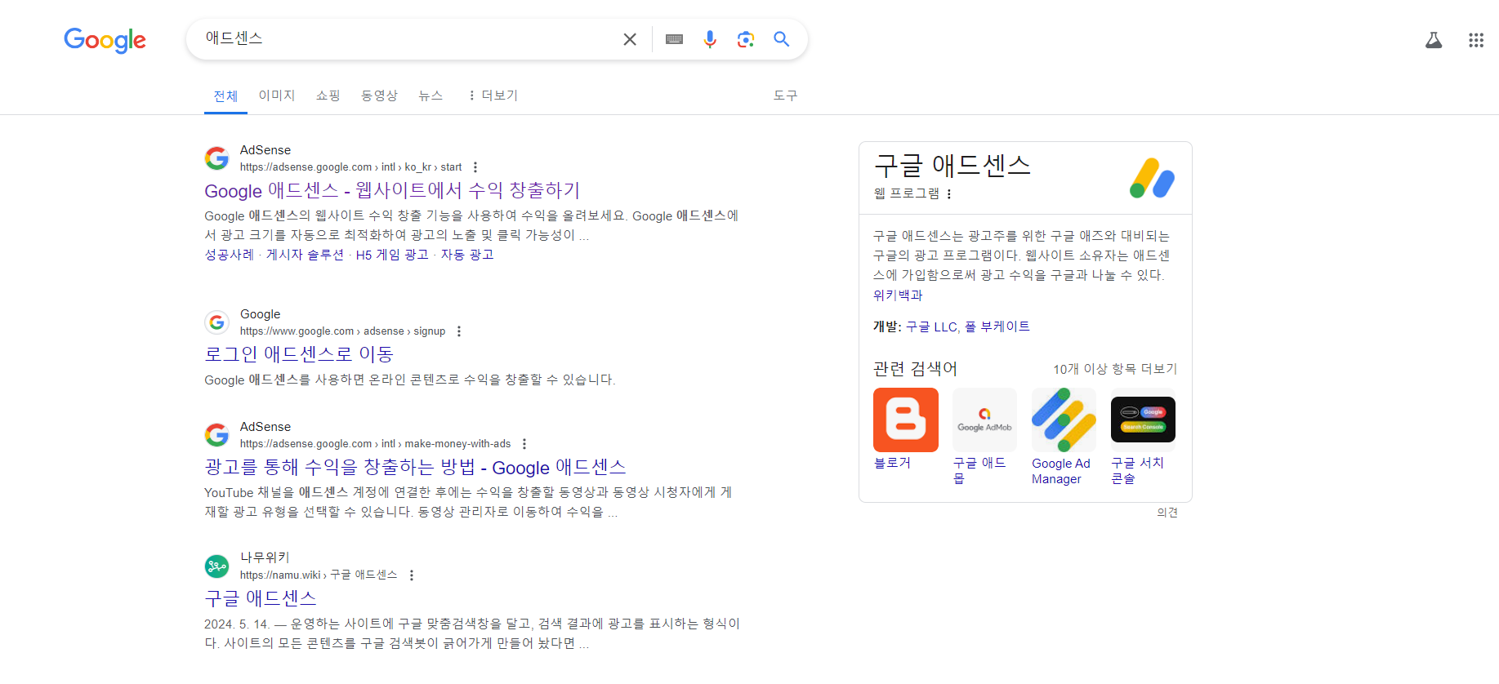Click the 의견 feedback link
Viewport: 1499px width, 684px height.
click(1167, 513)
